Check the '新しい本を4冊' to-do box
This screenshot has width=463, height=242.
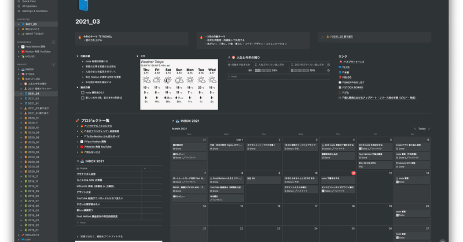(x=83, y=98)
